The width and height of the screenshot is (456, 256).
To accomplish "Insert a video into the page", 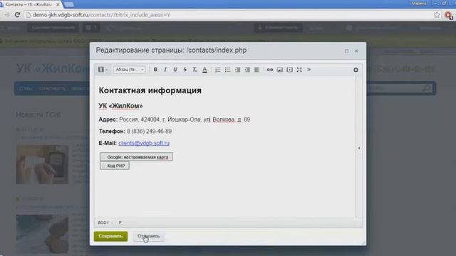I will (x=290, y=70).
